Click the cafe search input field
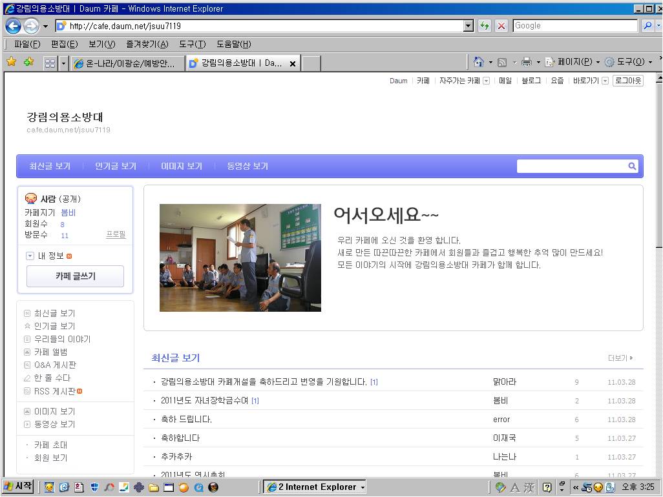Viewport: 663px width, 497px height. (571, 167)
